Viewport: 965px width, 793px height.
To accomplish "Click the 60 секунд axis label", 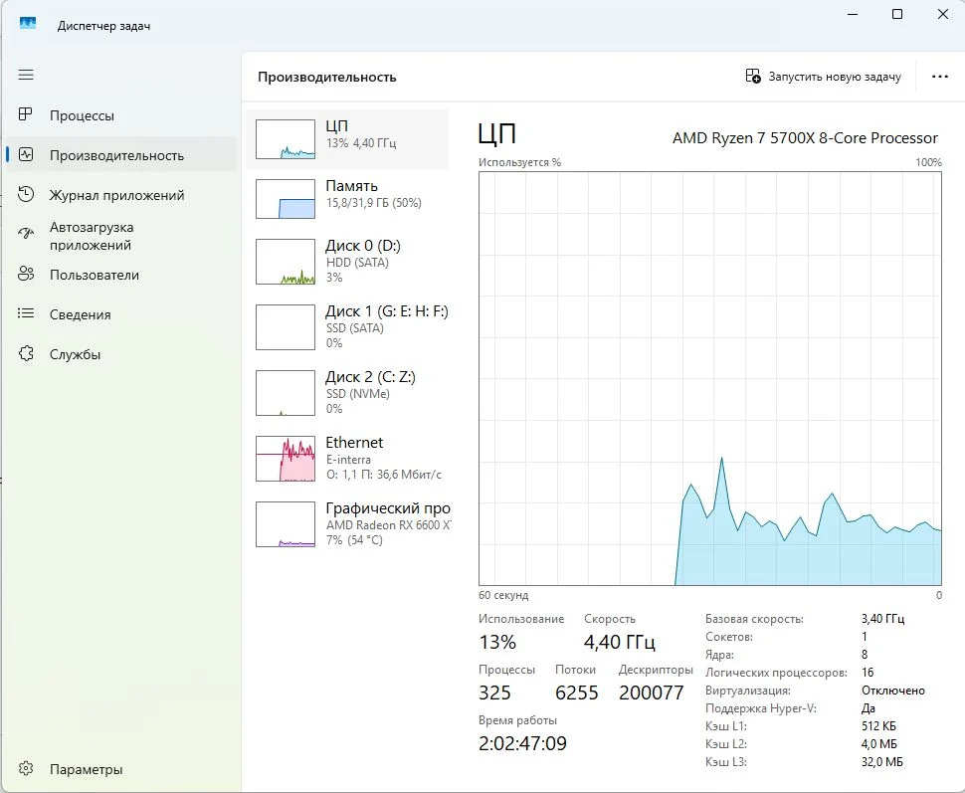I will point(503,595).
